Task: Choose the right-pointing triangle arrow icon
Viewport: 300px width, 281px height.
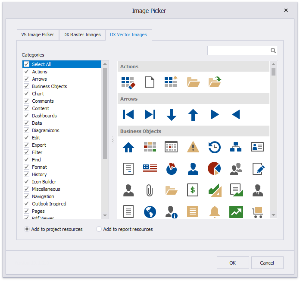Action: tap(215, 114)
